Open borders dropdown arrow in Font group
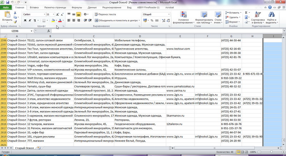 click(x=47, y=20)
